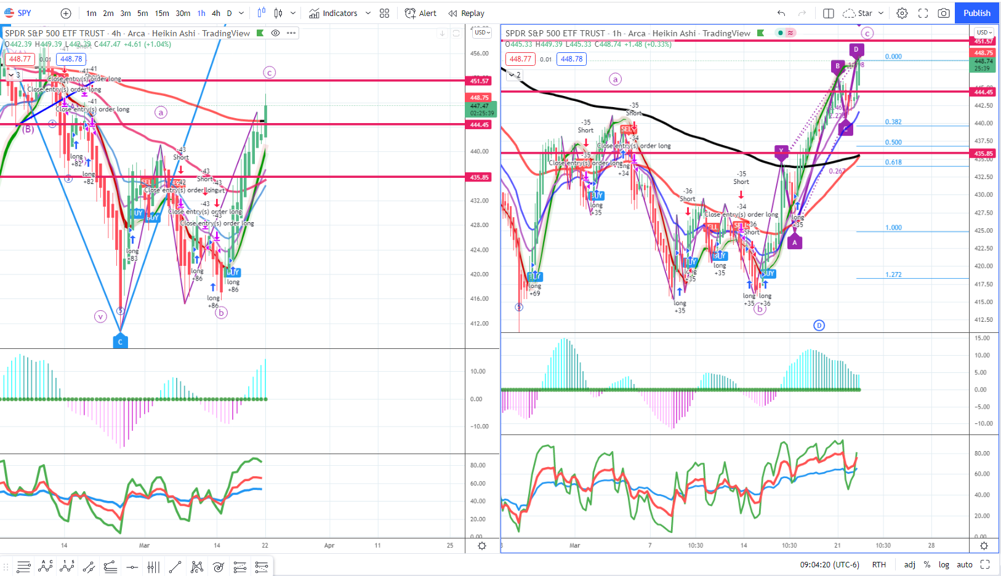The height and width of the screenshot is (576, 1001).
Task: Select the vertical lines drawing tool
Action: point(153,567)
